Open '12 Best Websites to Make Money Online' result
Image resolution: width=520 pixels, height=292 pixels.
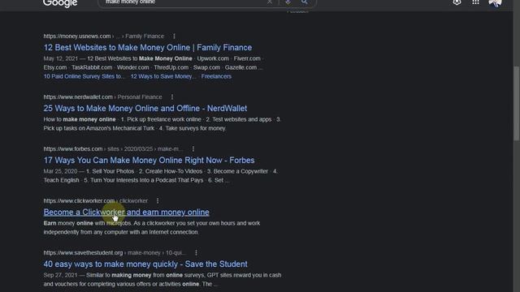(x=148, y=47)
